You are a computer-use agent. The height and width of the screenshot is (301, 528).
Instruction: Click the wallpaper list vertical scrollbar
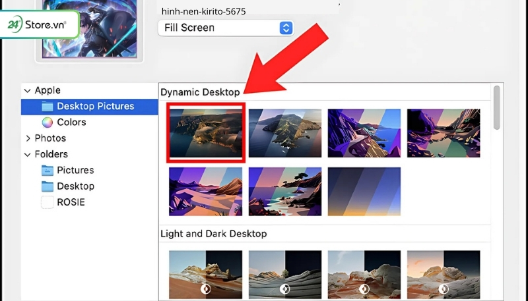click(x=497, y=107)
